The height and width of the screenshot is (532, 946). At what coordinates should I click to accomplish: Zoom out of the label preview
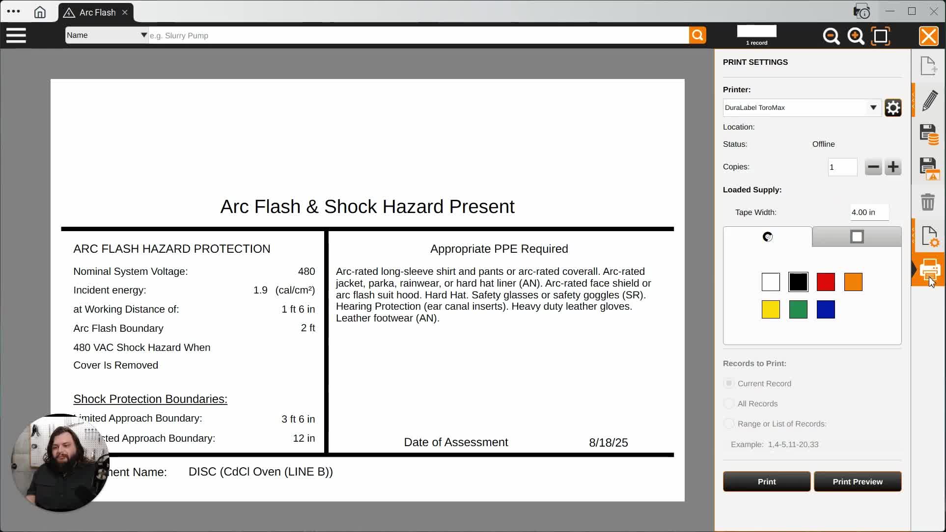[831, 36]
